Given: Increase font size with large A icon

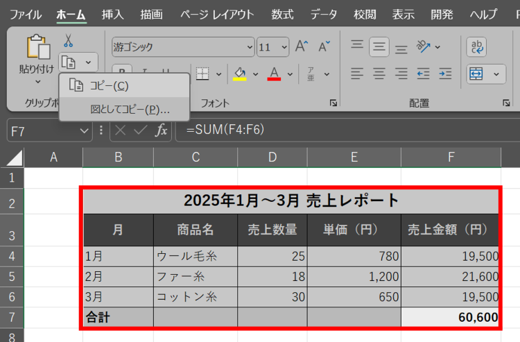Looking at the screenshot, I should (302, 46).
